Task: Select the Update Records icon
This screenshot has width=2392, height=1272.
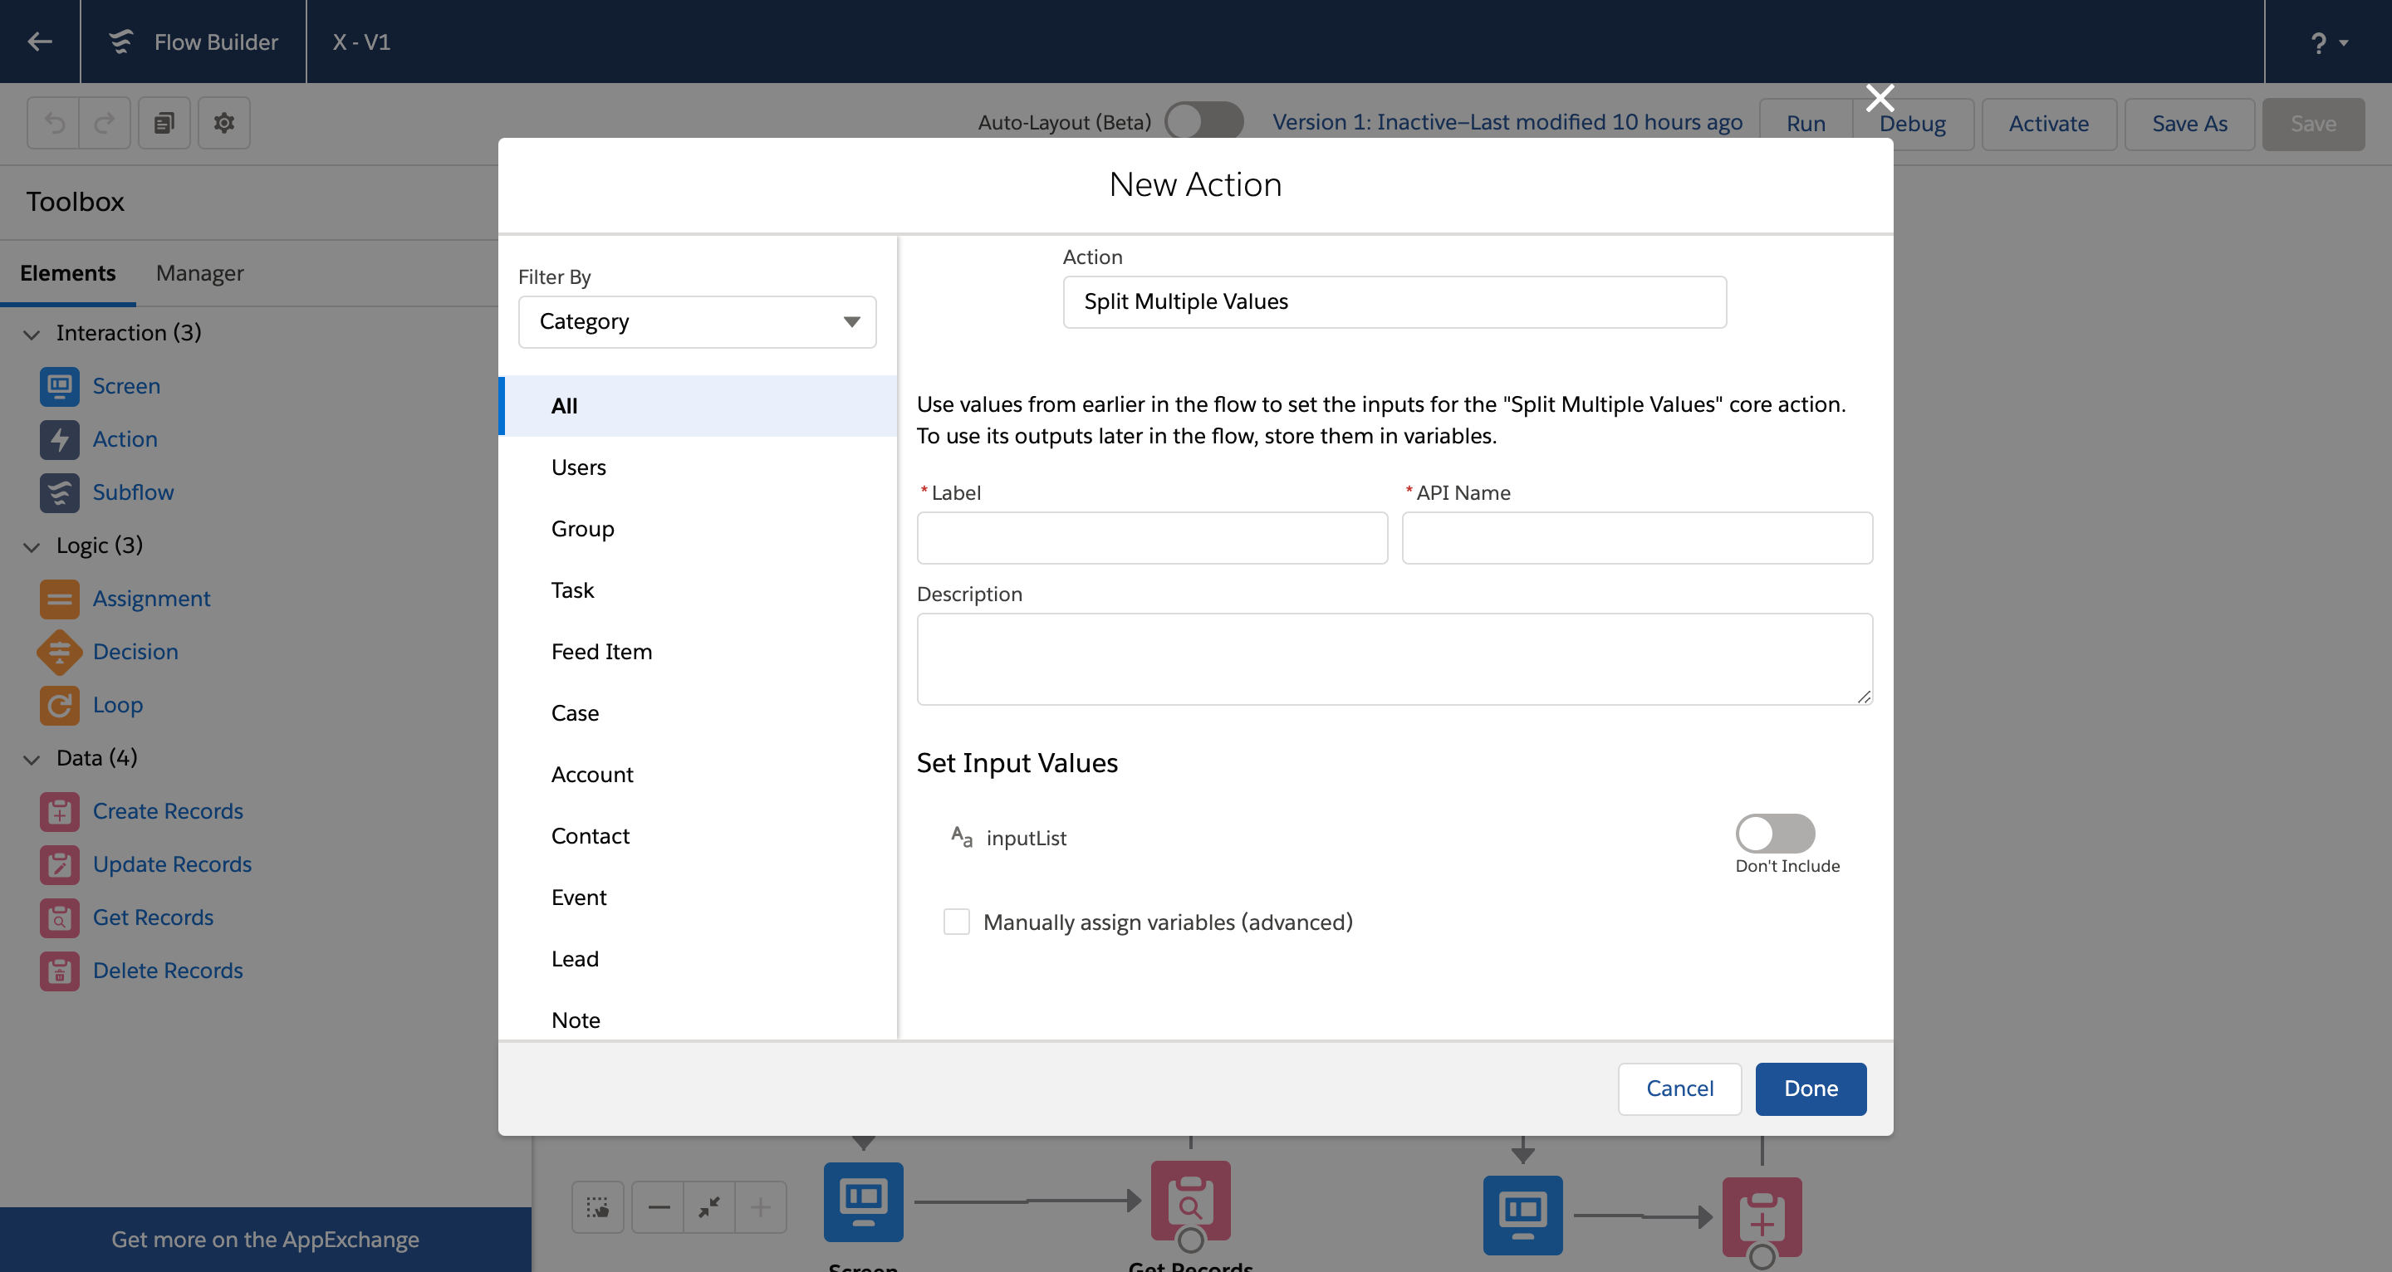Action: tap(60, 864)
